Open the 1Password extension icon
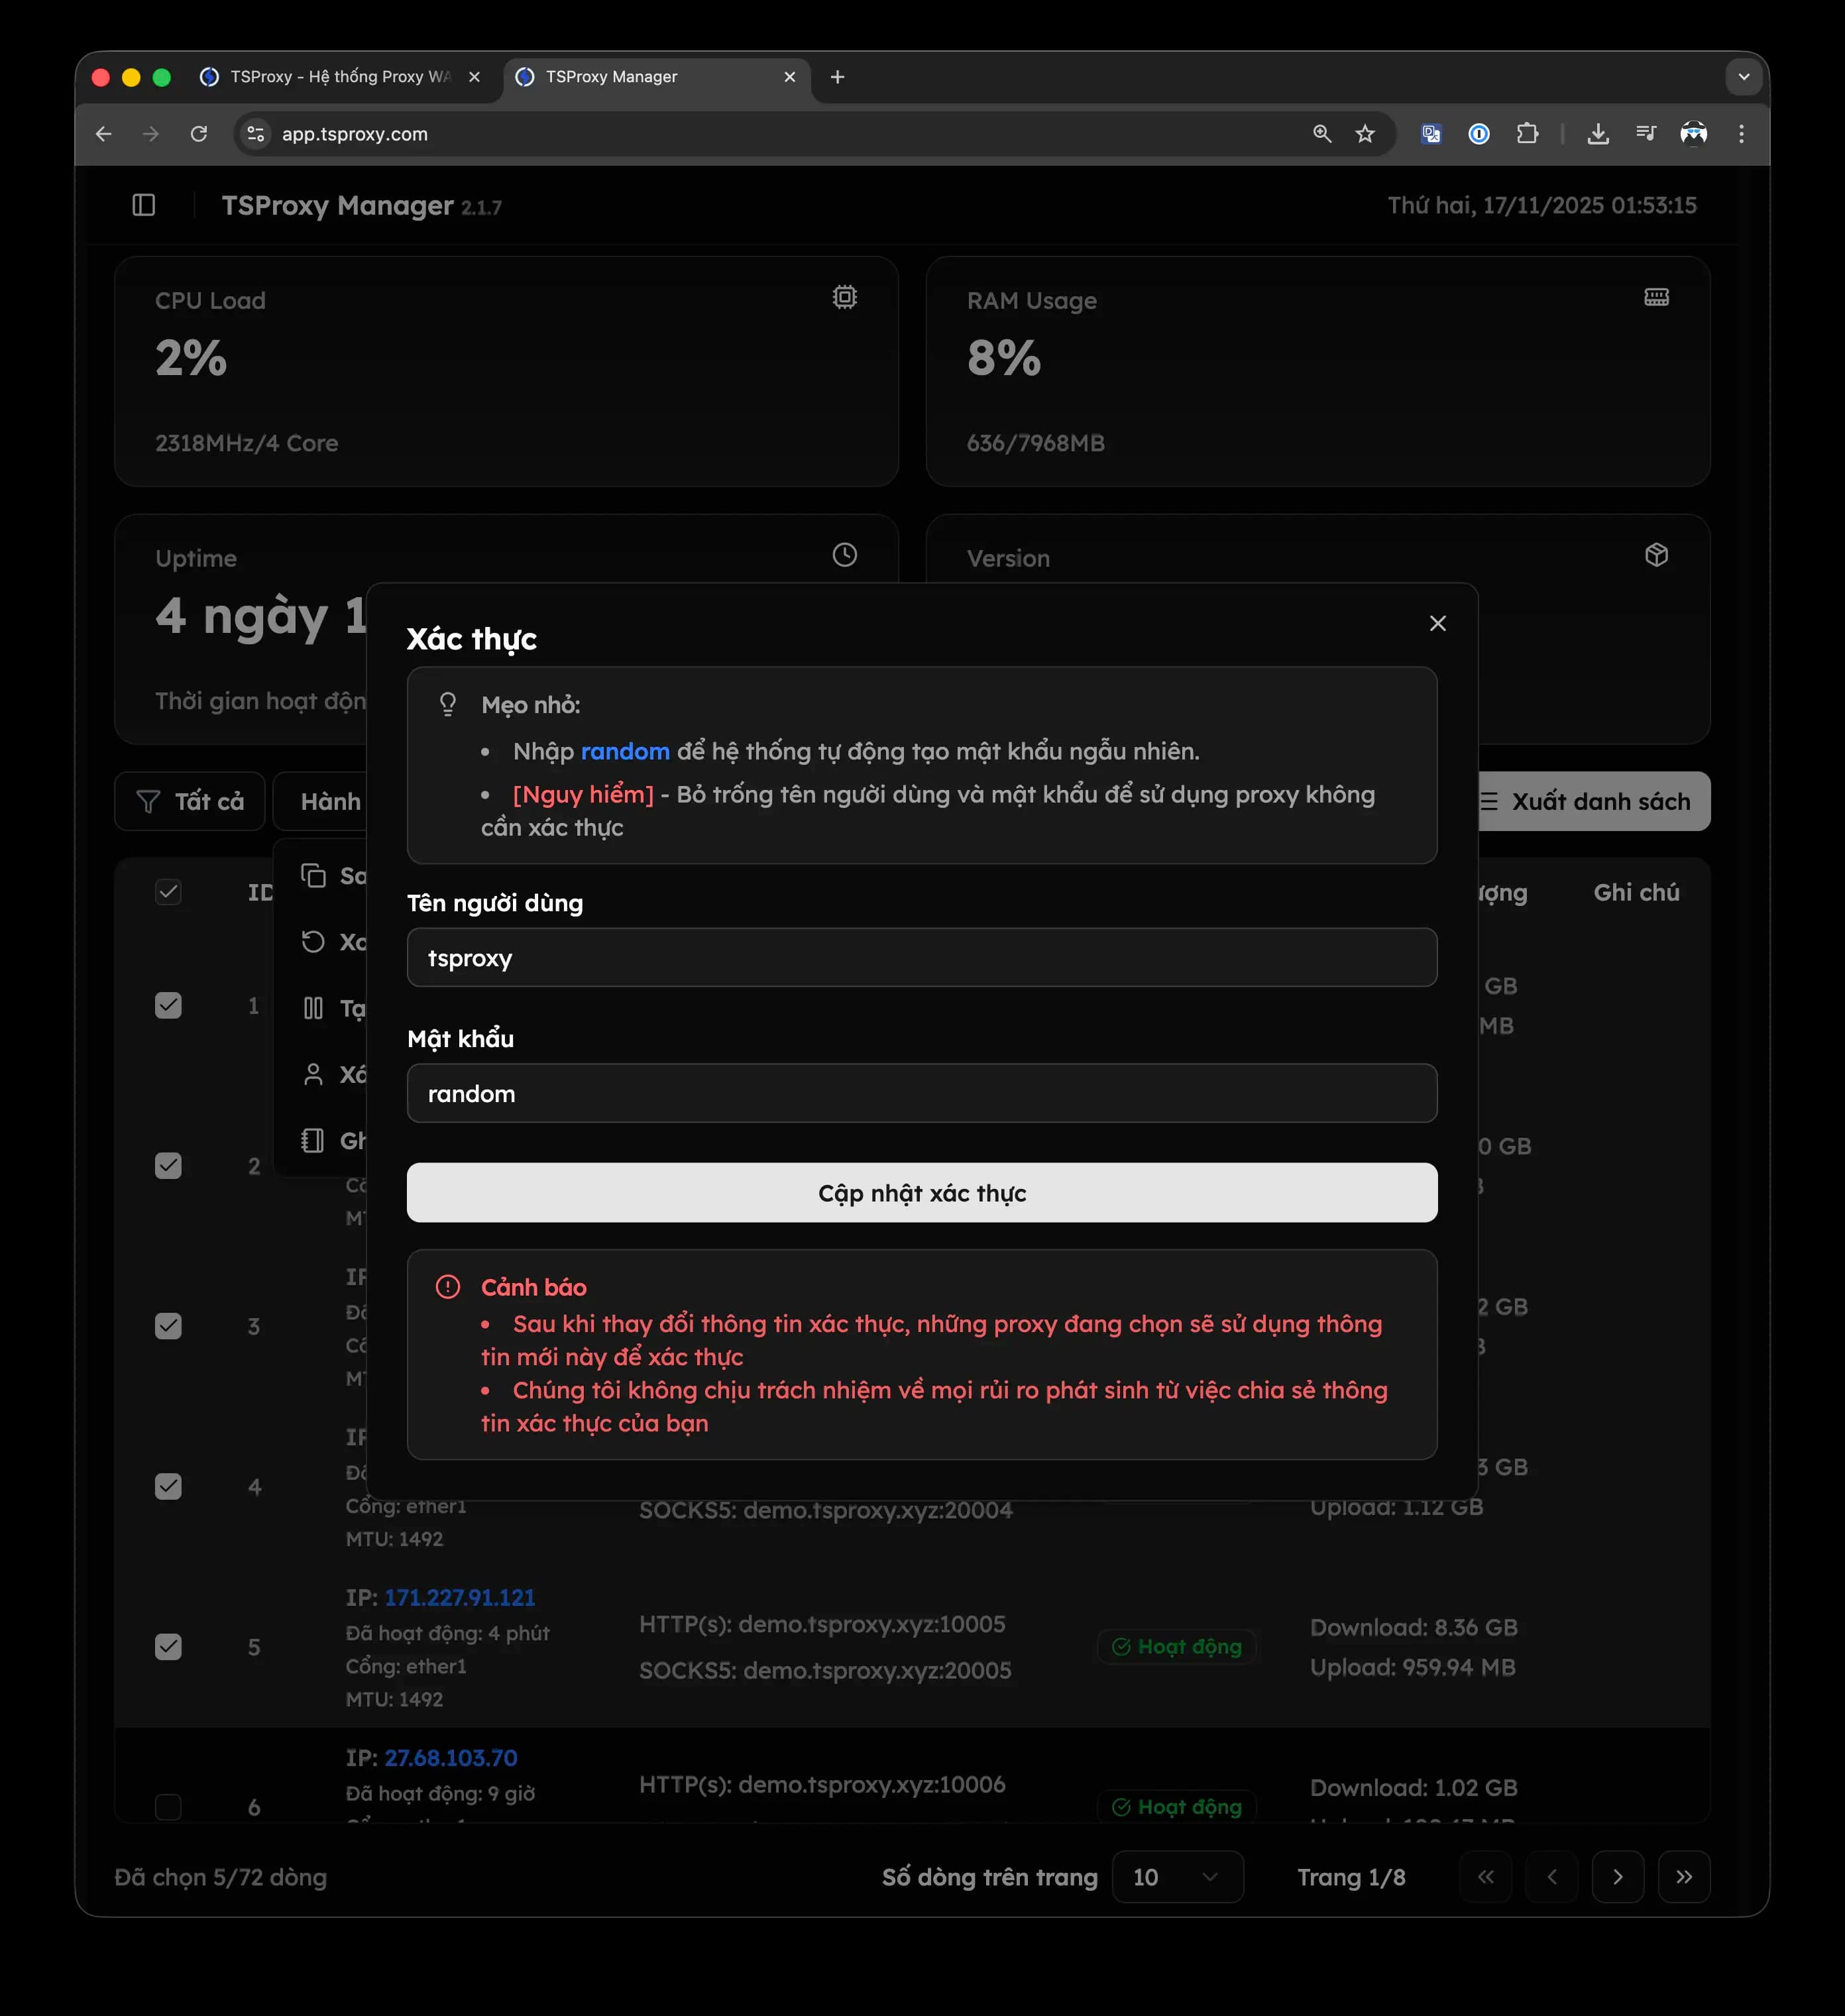1845x2016 pixels. tap(1479, 134)
